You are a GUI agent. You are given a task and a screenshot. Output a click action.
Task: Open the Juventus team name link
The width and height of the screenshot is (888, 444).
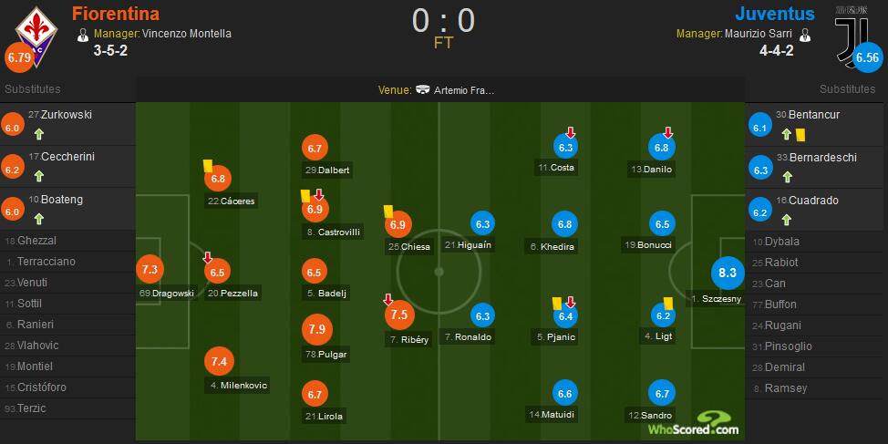click(x=775, y=13)
